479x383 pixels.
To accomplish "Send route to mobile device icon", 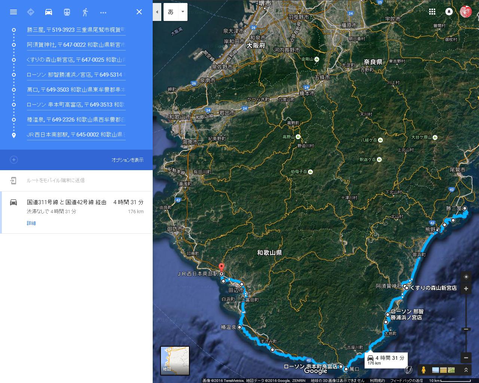I will click(x=13, y=181).
